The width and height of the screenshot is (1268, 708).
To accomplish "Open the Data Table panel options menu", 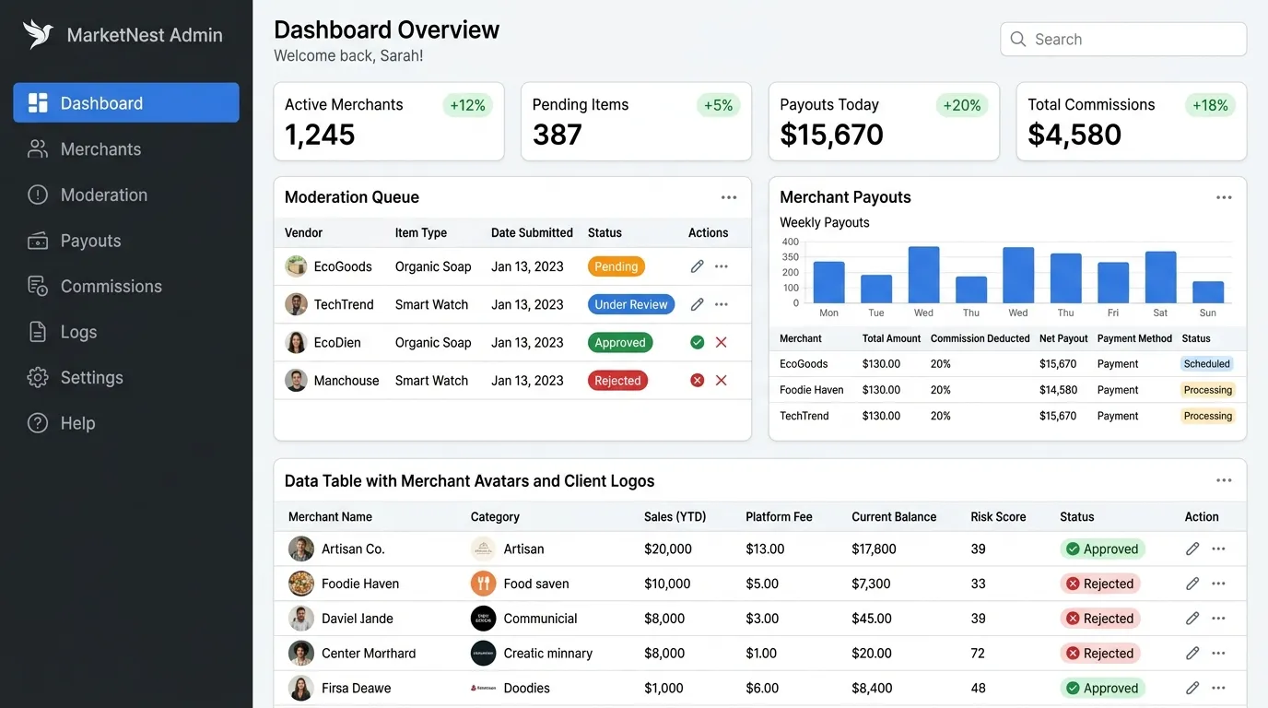I will click(1224, 480).
